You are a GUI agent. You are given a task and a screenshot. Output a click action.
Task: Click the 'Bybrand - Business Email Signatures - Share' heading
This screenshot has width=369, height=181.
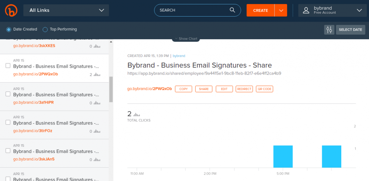coord(200,65)
